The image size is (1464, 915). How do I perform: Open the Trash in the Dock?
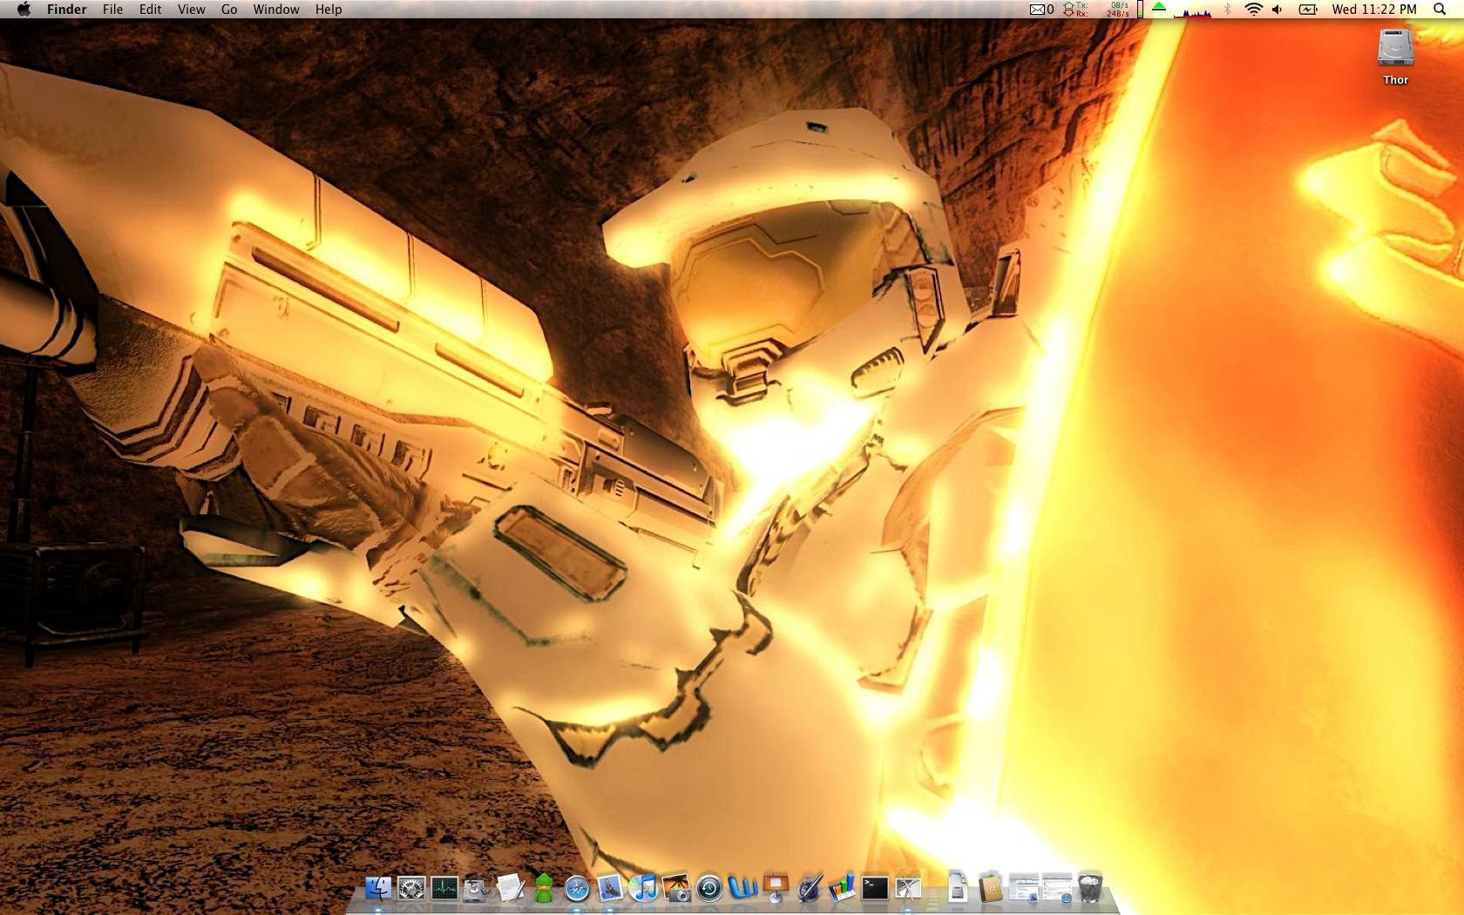[1090, 888]
